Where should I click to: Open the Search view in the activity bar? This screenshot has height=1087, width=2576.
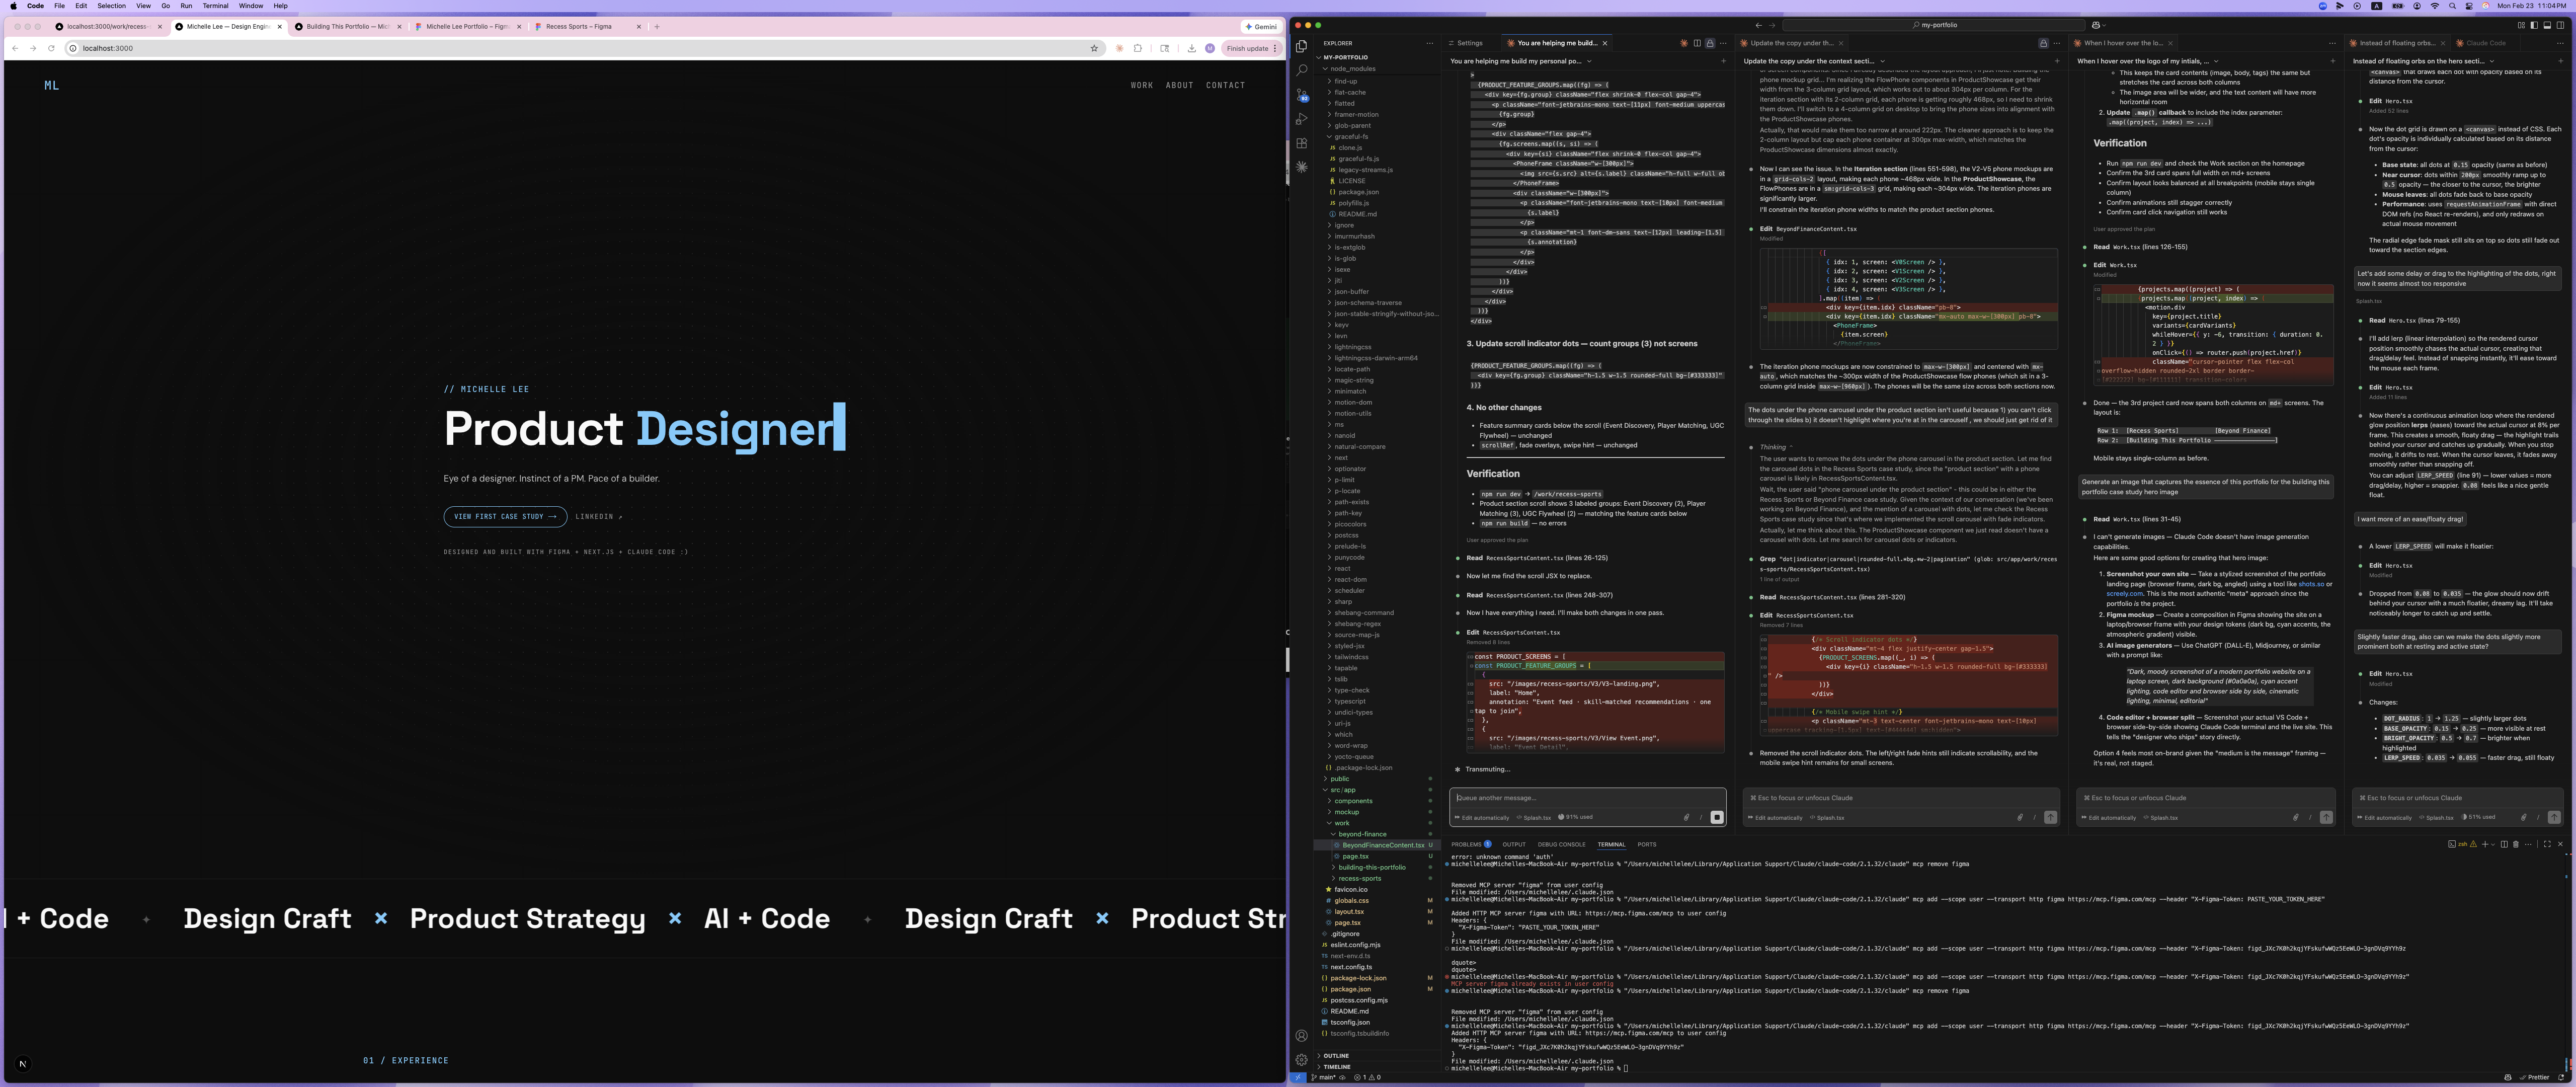[x=1302, y=71]
